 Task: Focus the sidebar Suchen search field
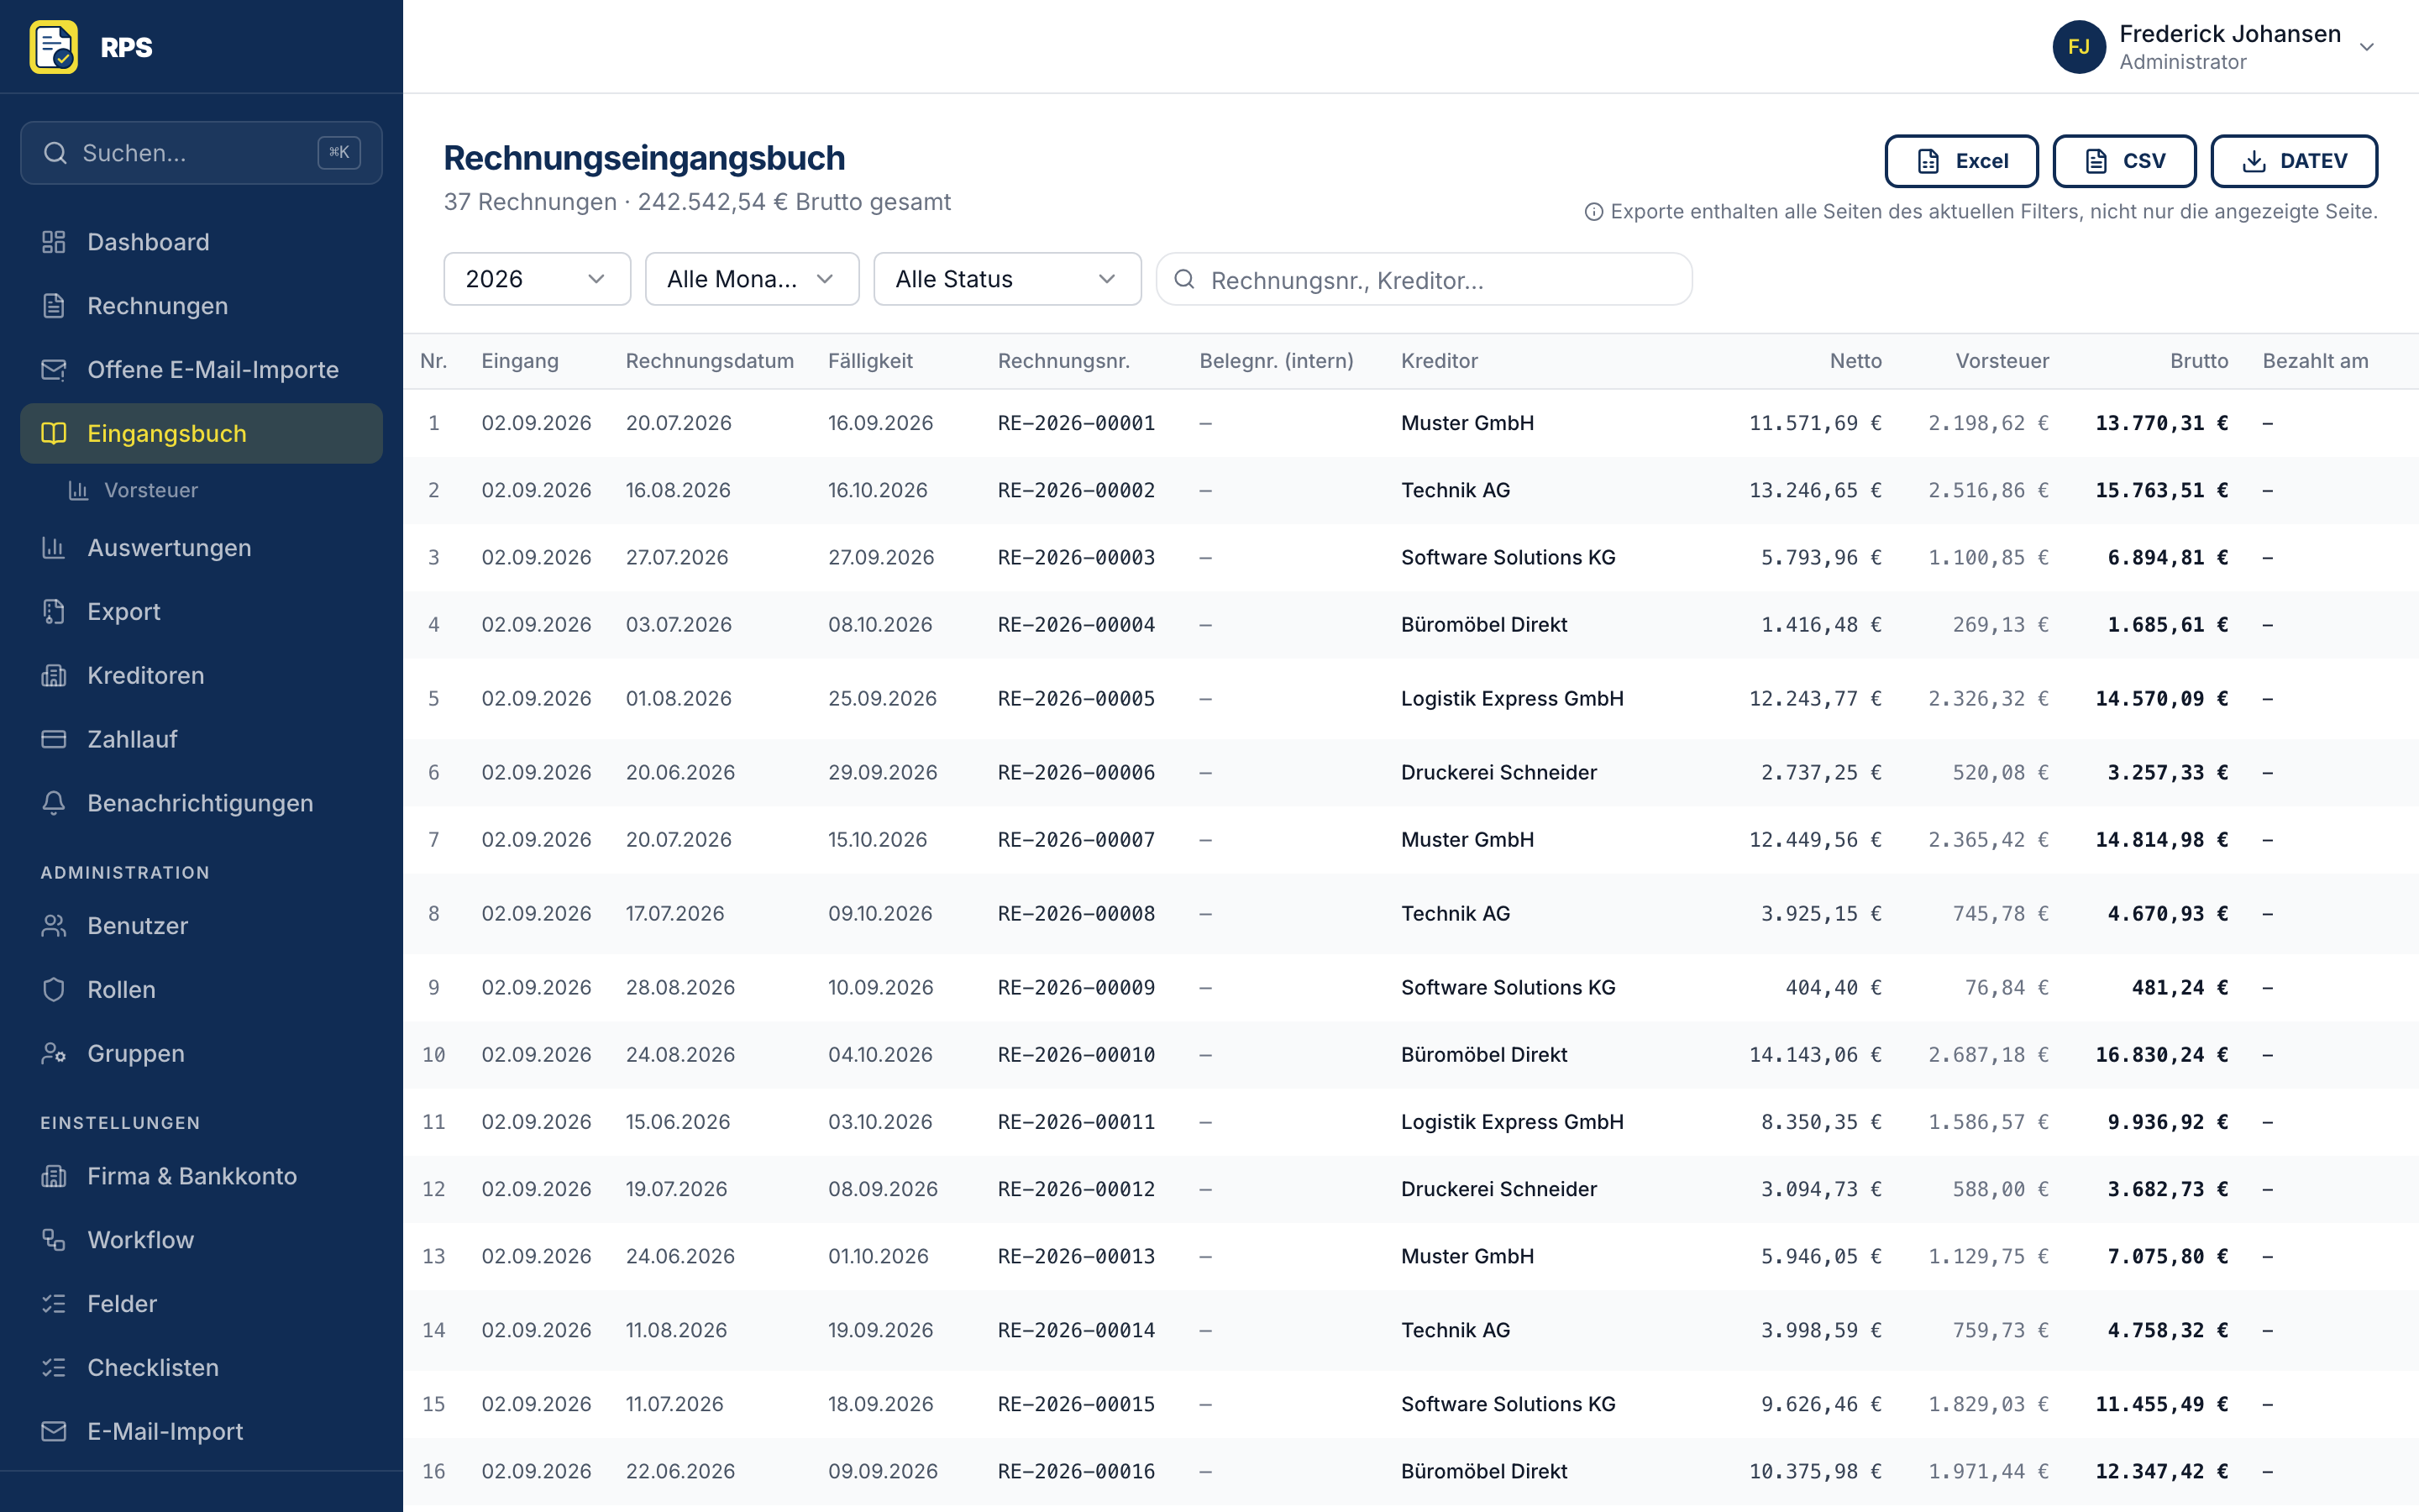pos(201,153)
